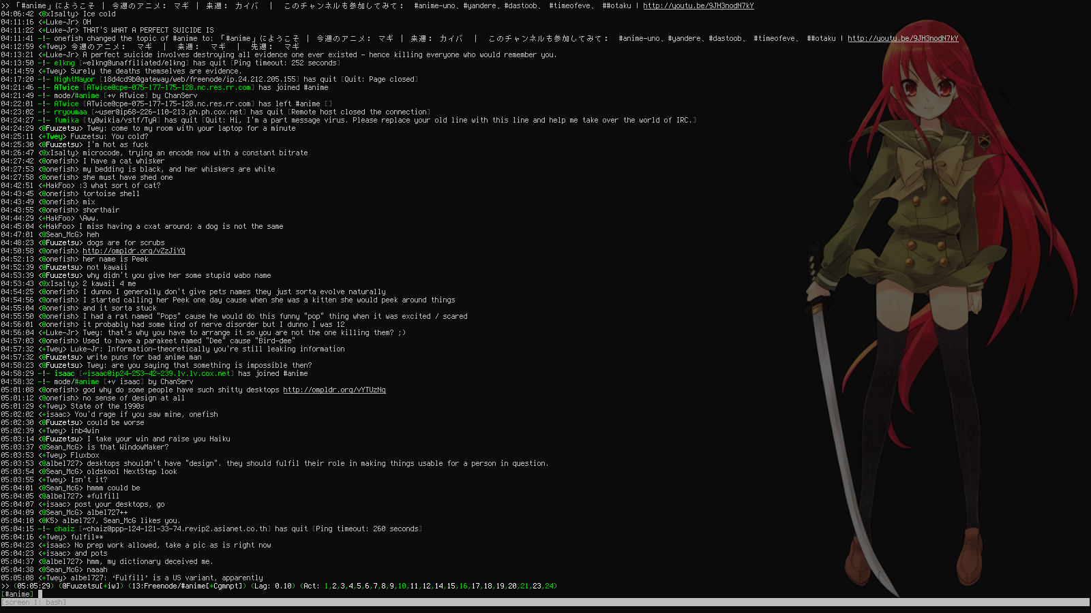Screen dimensions: 1091x613
Task: Click #anime-uno in the top topic bar
Action: (x=434, y=5)
